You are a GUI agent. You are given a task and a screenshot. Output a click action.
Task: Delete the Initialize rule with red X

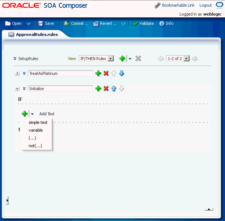(106, 89)
